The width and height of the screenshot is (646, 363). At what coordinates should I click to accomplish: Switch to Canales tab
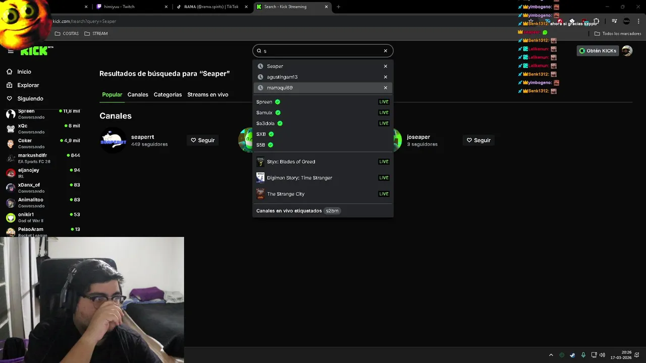pyautogui.click(x=138, y=95)
